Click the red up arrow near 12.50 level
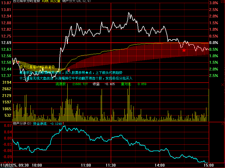This screenshot has height=168, width=225. pos(18,63)
